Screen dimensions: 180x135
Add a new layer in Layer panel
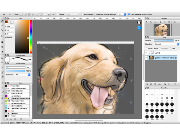(147, 84)
